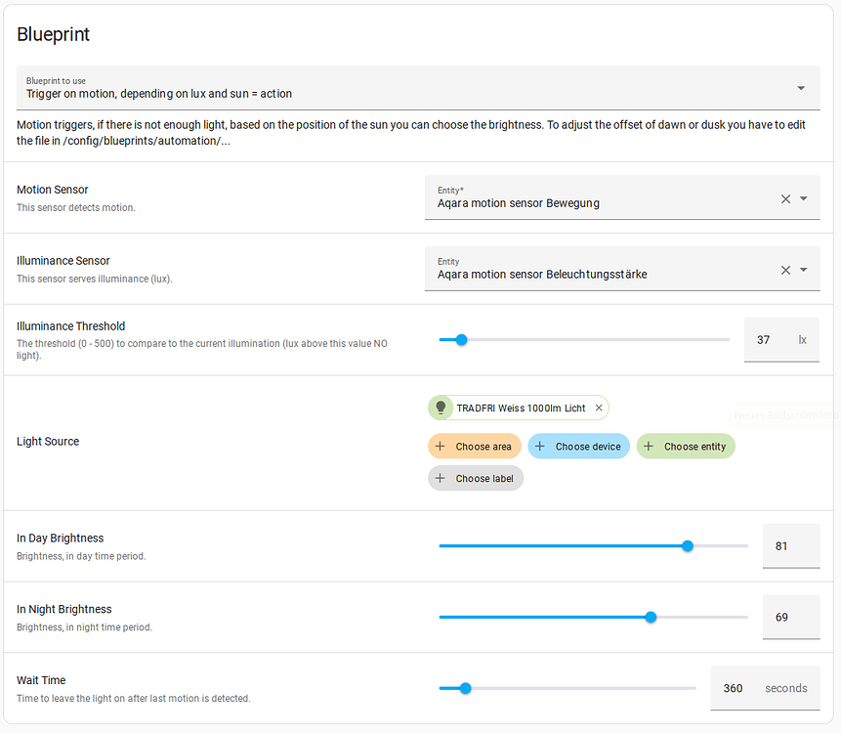Open the Blueprint to use dropdown
This screenshot has width=841, height=733.
802,87
